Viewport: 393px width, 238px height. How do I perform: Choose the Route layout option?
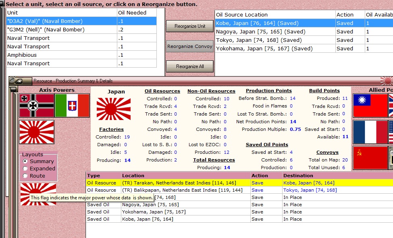[34, 176]
